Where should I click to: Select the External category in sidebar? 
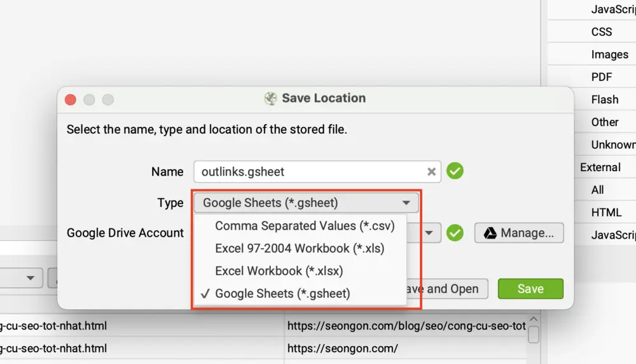pyautogui.click(x=600, y=167)
